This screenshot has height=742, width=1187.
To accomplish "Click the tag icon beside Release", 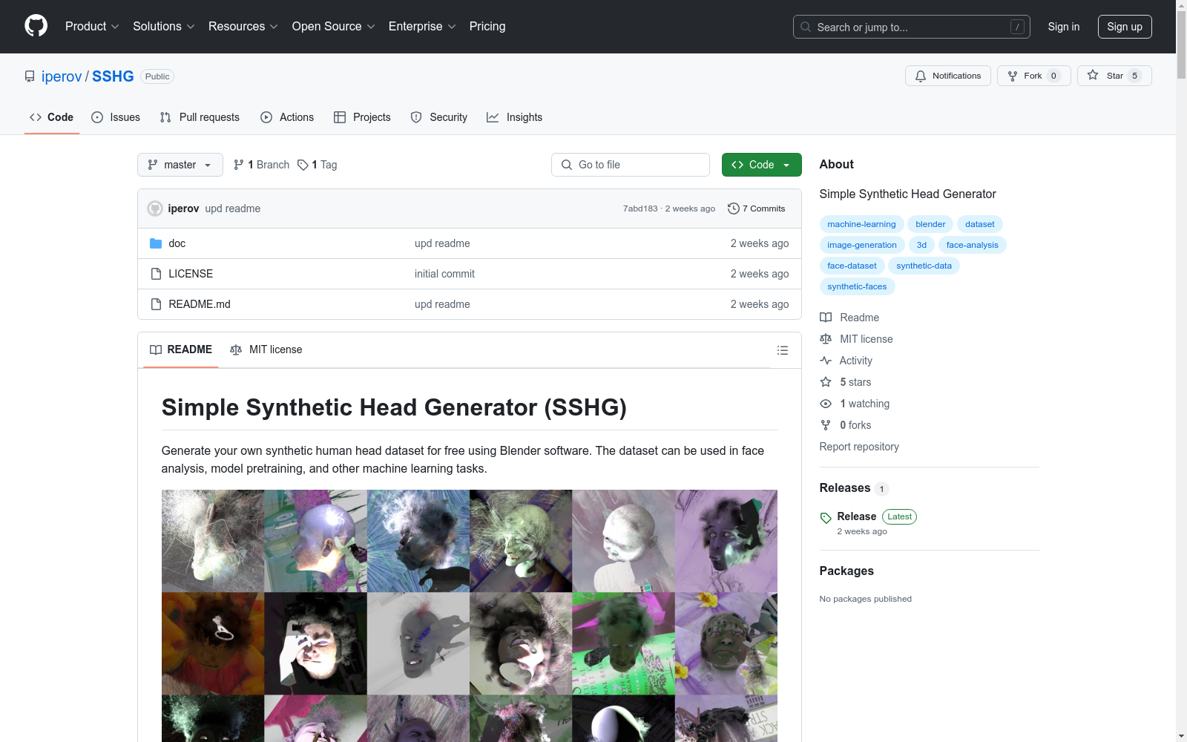I will pos(826,518).
